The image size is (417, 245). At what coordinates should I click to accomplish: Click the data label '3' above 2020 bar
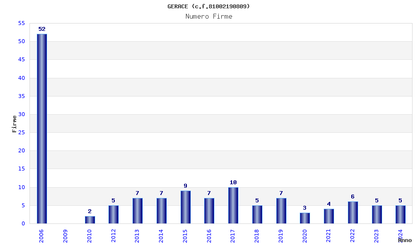(305, 208)
